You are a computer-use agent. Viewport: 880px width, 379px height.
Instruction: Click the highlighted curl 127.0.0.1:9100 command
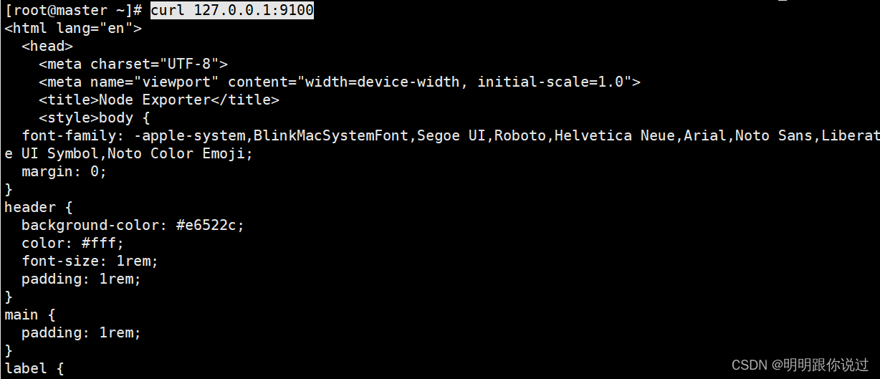(x=232, y=10)
